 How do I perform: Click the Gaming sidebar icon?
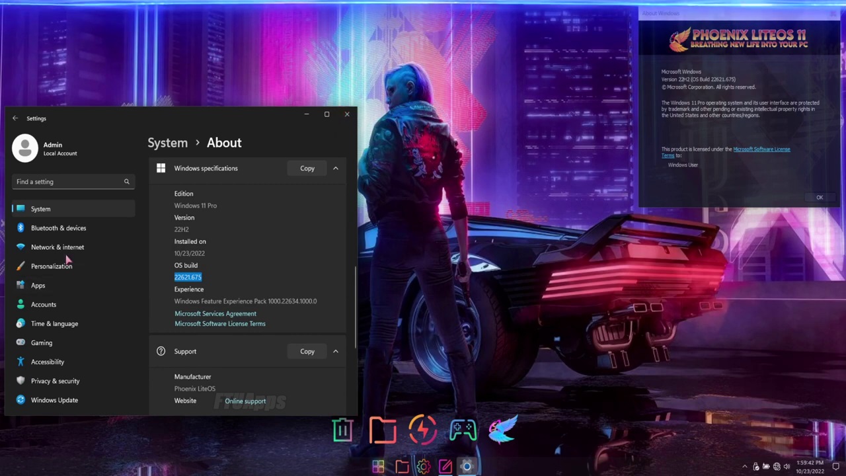point(20,343)
